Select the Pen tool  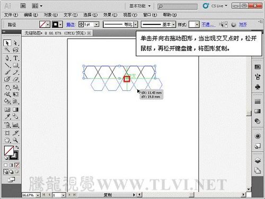coord(7,58)
